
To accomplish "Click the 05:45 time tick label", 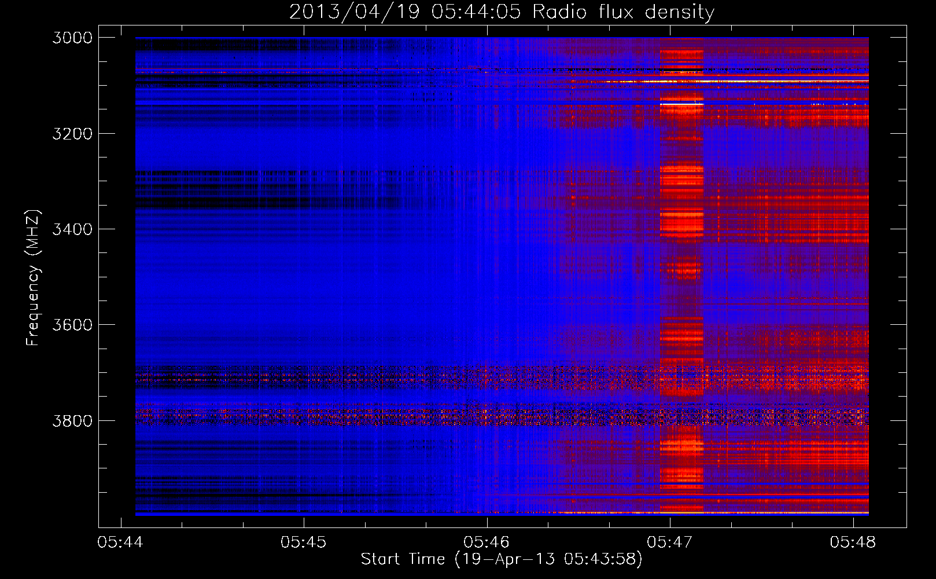I will coord(303,543).
